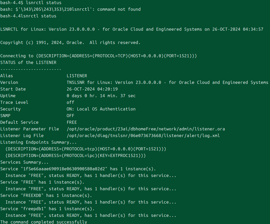270x224 pixels.
Task: Click 'STATUS of the LISTENER' heading
Action: 28,62
